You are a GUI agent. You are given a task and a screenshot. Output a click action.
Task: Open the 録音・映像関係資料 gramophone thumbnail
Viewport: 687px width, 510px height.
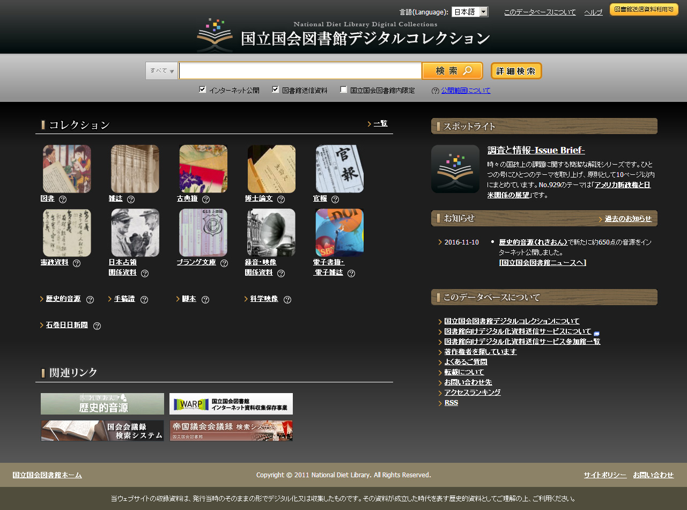(271, 232)
